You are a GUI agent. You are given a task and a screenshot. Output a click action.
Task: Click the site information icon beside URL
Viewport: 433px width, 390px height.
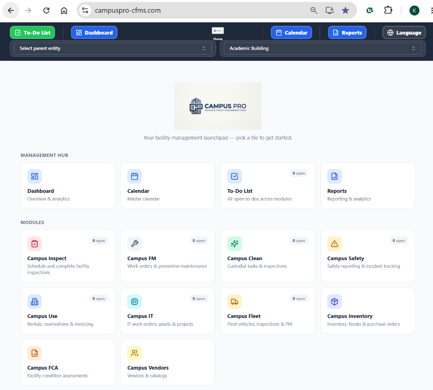pyautogui.click(x=85, y=11)
